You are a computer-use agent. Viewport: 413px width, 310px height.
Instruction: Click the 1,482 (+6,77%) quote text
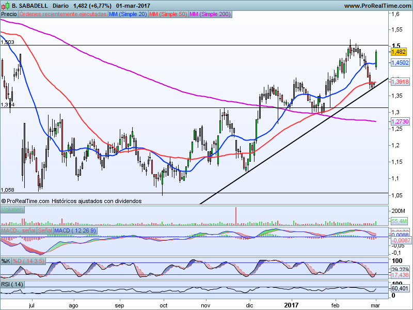(x=92, y=6)
